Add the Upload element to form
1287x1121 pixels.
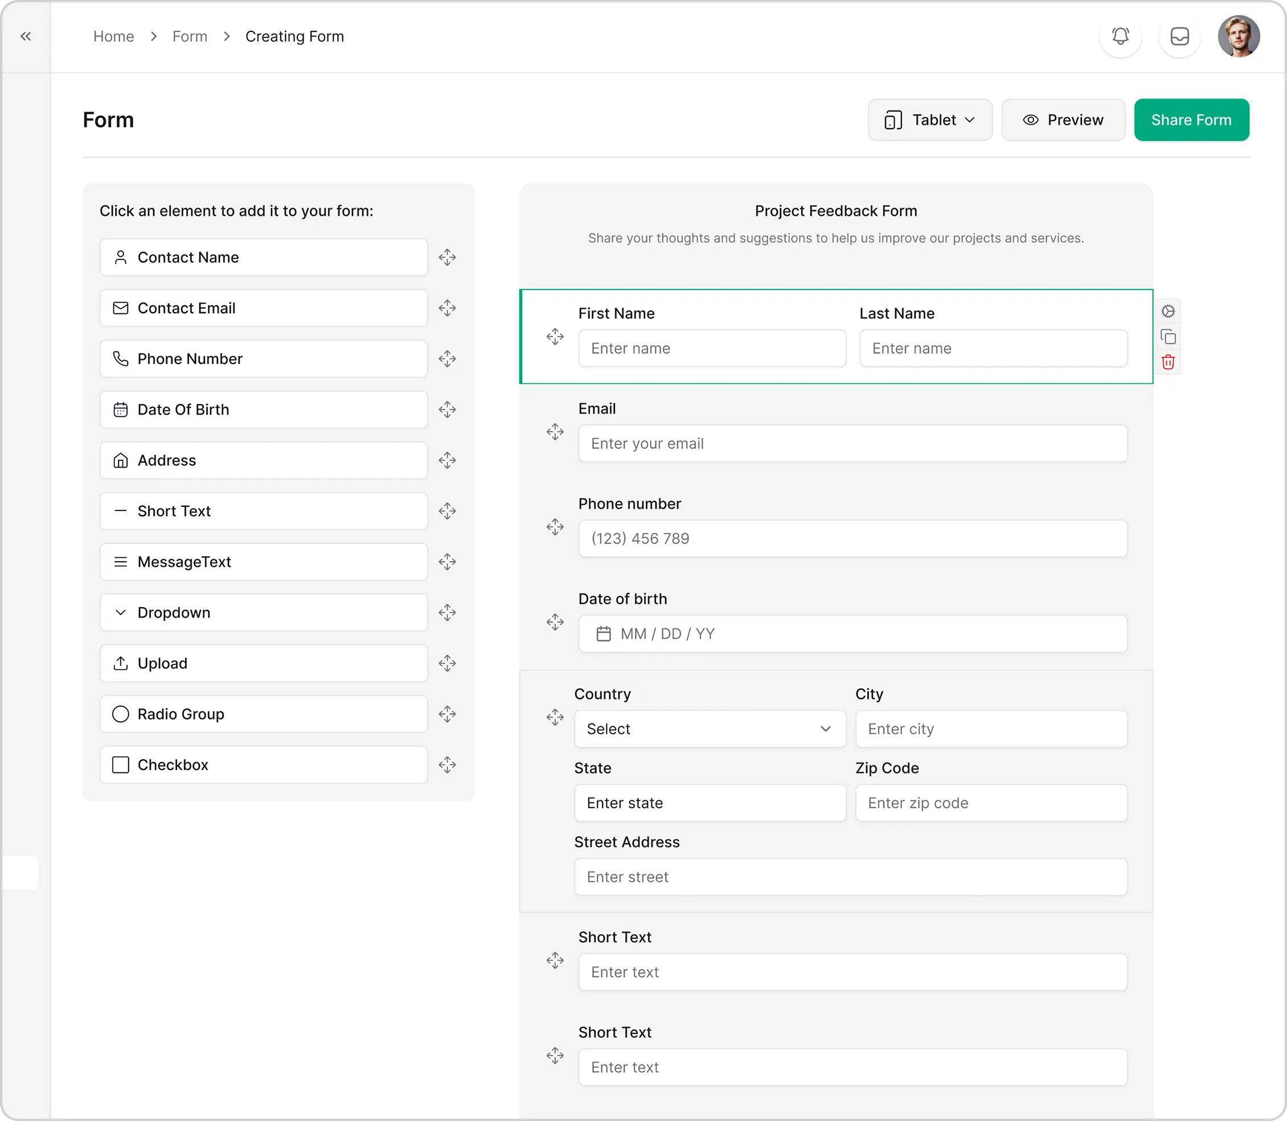point(263,663)
